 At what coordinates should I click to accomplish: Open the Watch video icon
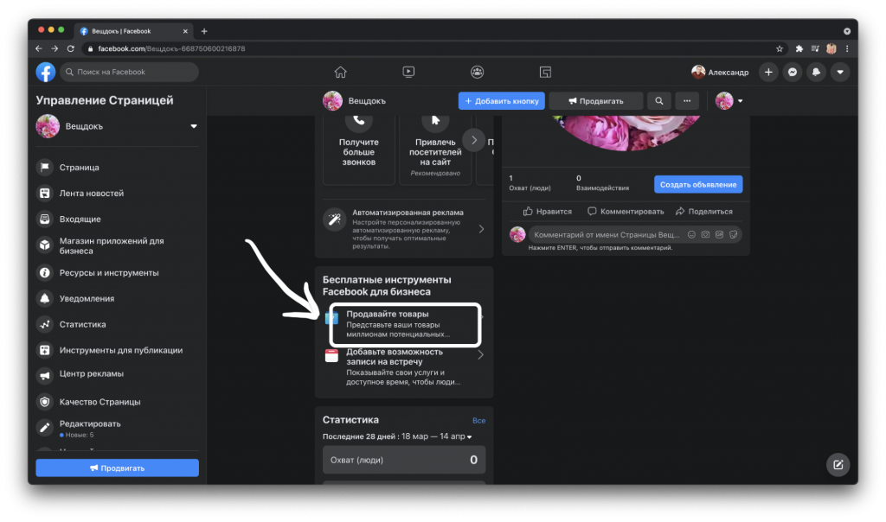(x=408, y=72)
